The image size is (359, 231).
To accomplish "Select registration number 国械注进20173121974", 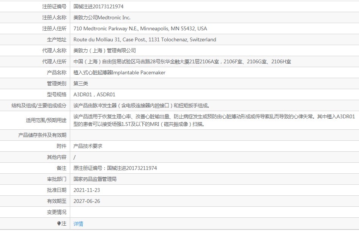I will tap(98, 6).
